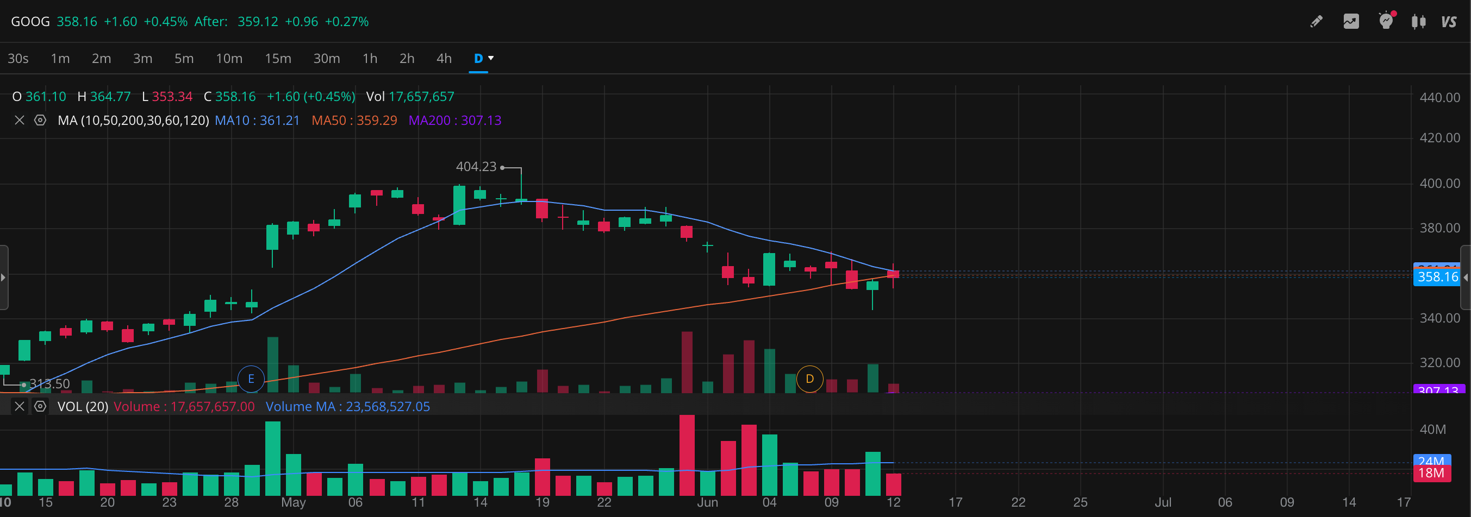Switch to 4h timeframe
This screenshot has height=517, width=1471.
(444, 58)
